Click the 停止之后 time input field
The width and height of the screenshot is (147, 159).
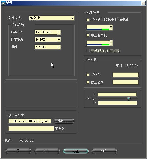[126, 82]
